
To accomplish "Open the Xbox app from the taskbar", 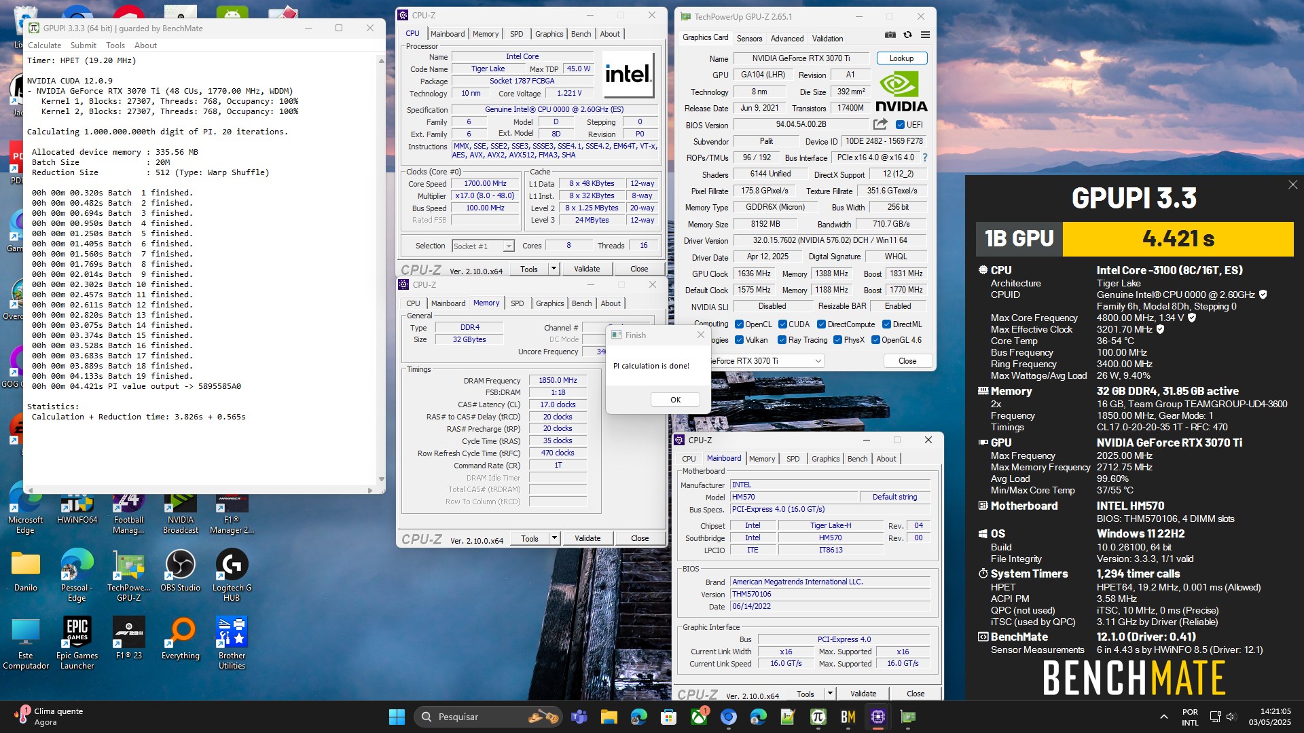I will 699,717.
